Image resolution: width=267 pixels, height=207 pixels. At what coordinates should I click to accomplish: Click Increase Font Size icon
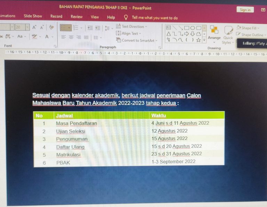click(34, 27)
